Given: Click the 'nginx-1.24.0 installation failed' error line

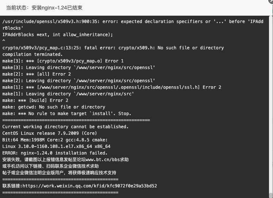Looking at the screenshot, I should [55, 153].
